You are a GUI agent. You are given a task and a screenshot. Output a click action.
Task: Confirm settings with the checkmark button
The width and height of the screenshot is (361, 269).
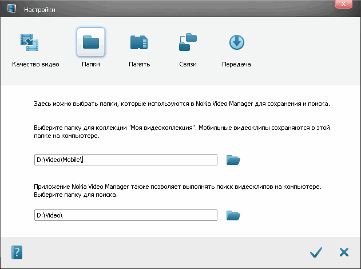click(x=315, y=252)
